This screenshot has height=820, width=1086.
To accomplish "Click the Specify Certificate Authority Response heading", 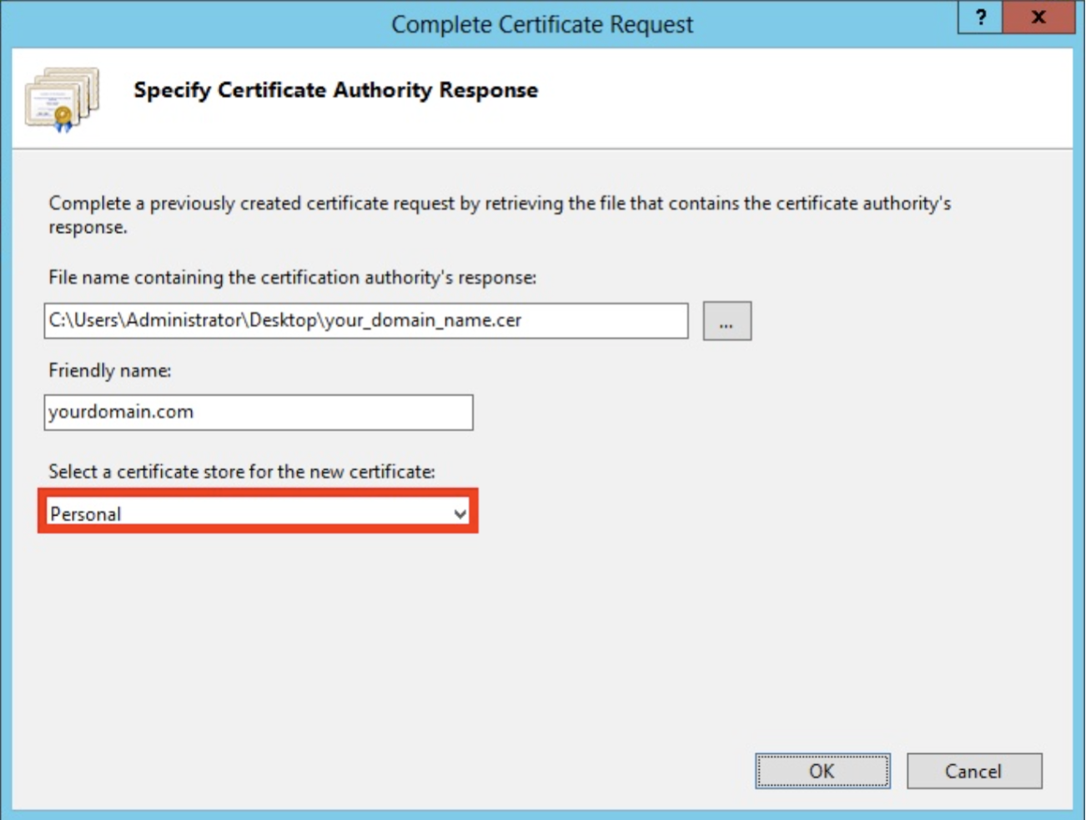I will click(x=335, y=90).
